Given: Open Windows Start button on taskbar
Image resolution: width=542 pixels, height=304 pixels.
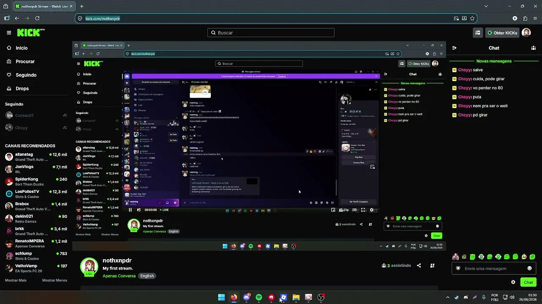Looking at the screenshot, I should [x=221, y=297].
